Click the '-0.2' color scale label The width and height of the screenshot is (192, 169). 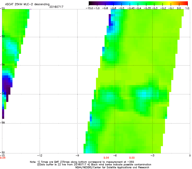(163, 8)
